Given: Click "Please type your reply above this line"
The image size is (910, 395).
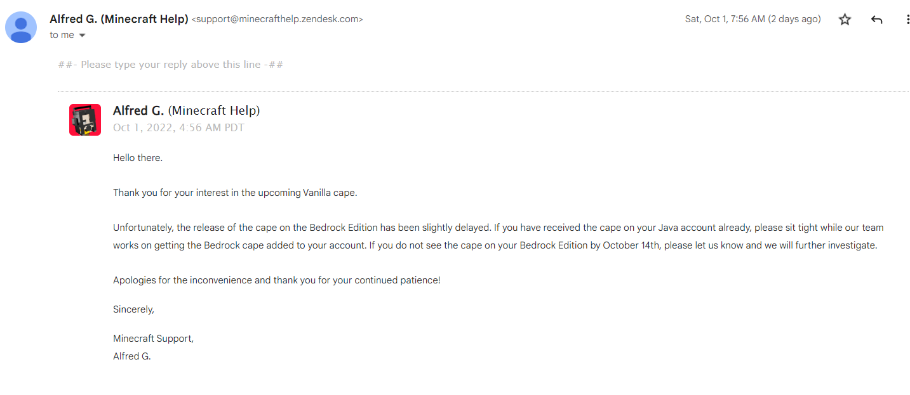Looking at the screenshot, I should tap(170, 65).
